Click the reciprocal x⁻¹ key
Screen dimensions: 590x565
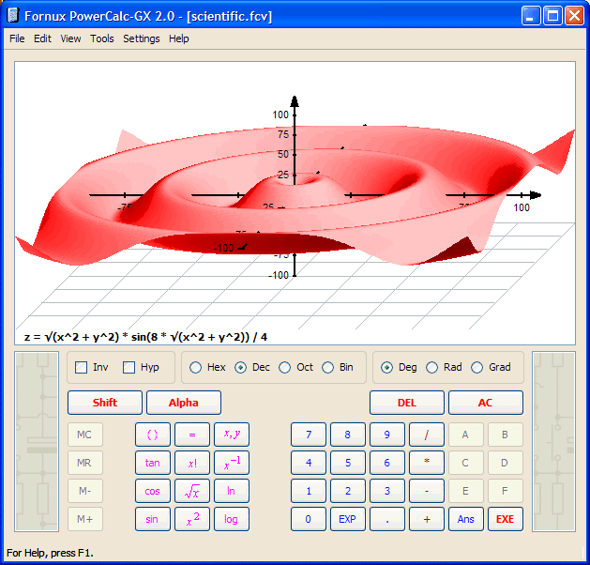pos(232,463)
